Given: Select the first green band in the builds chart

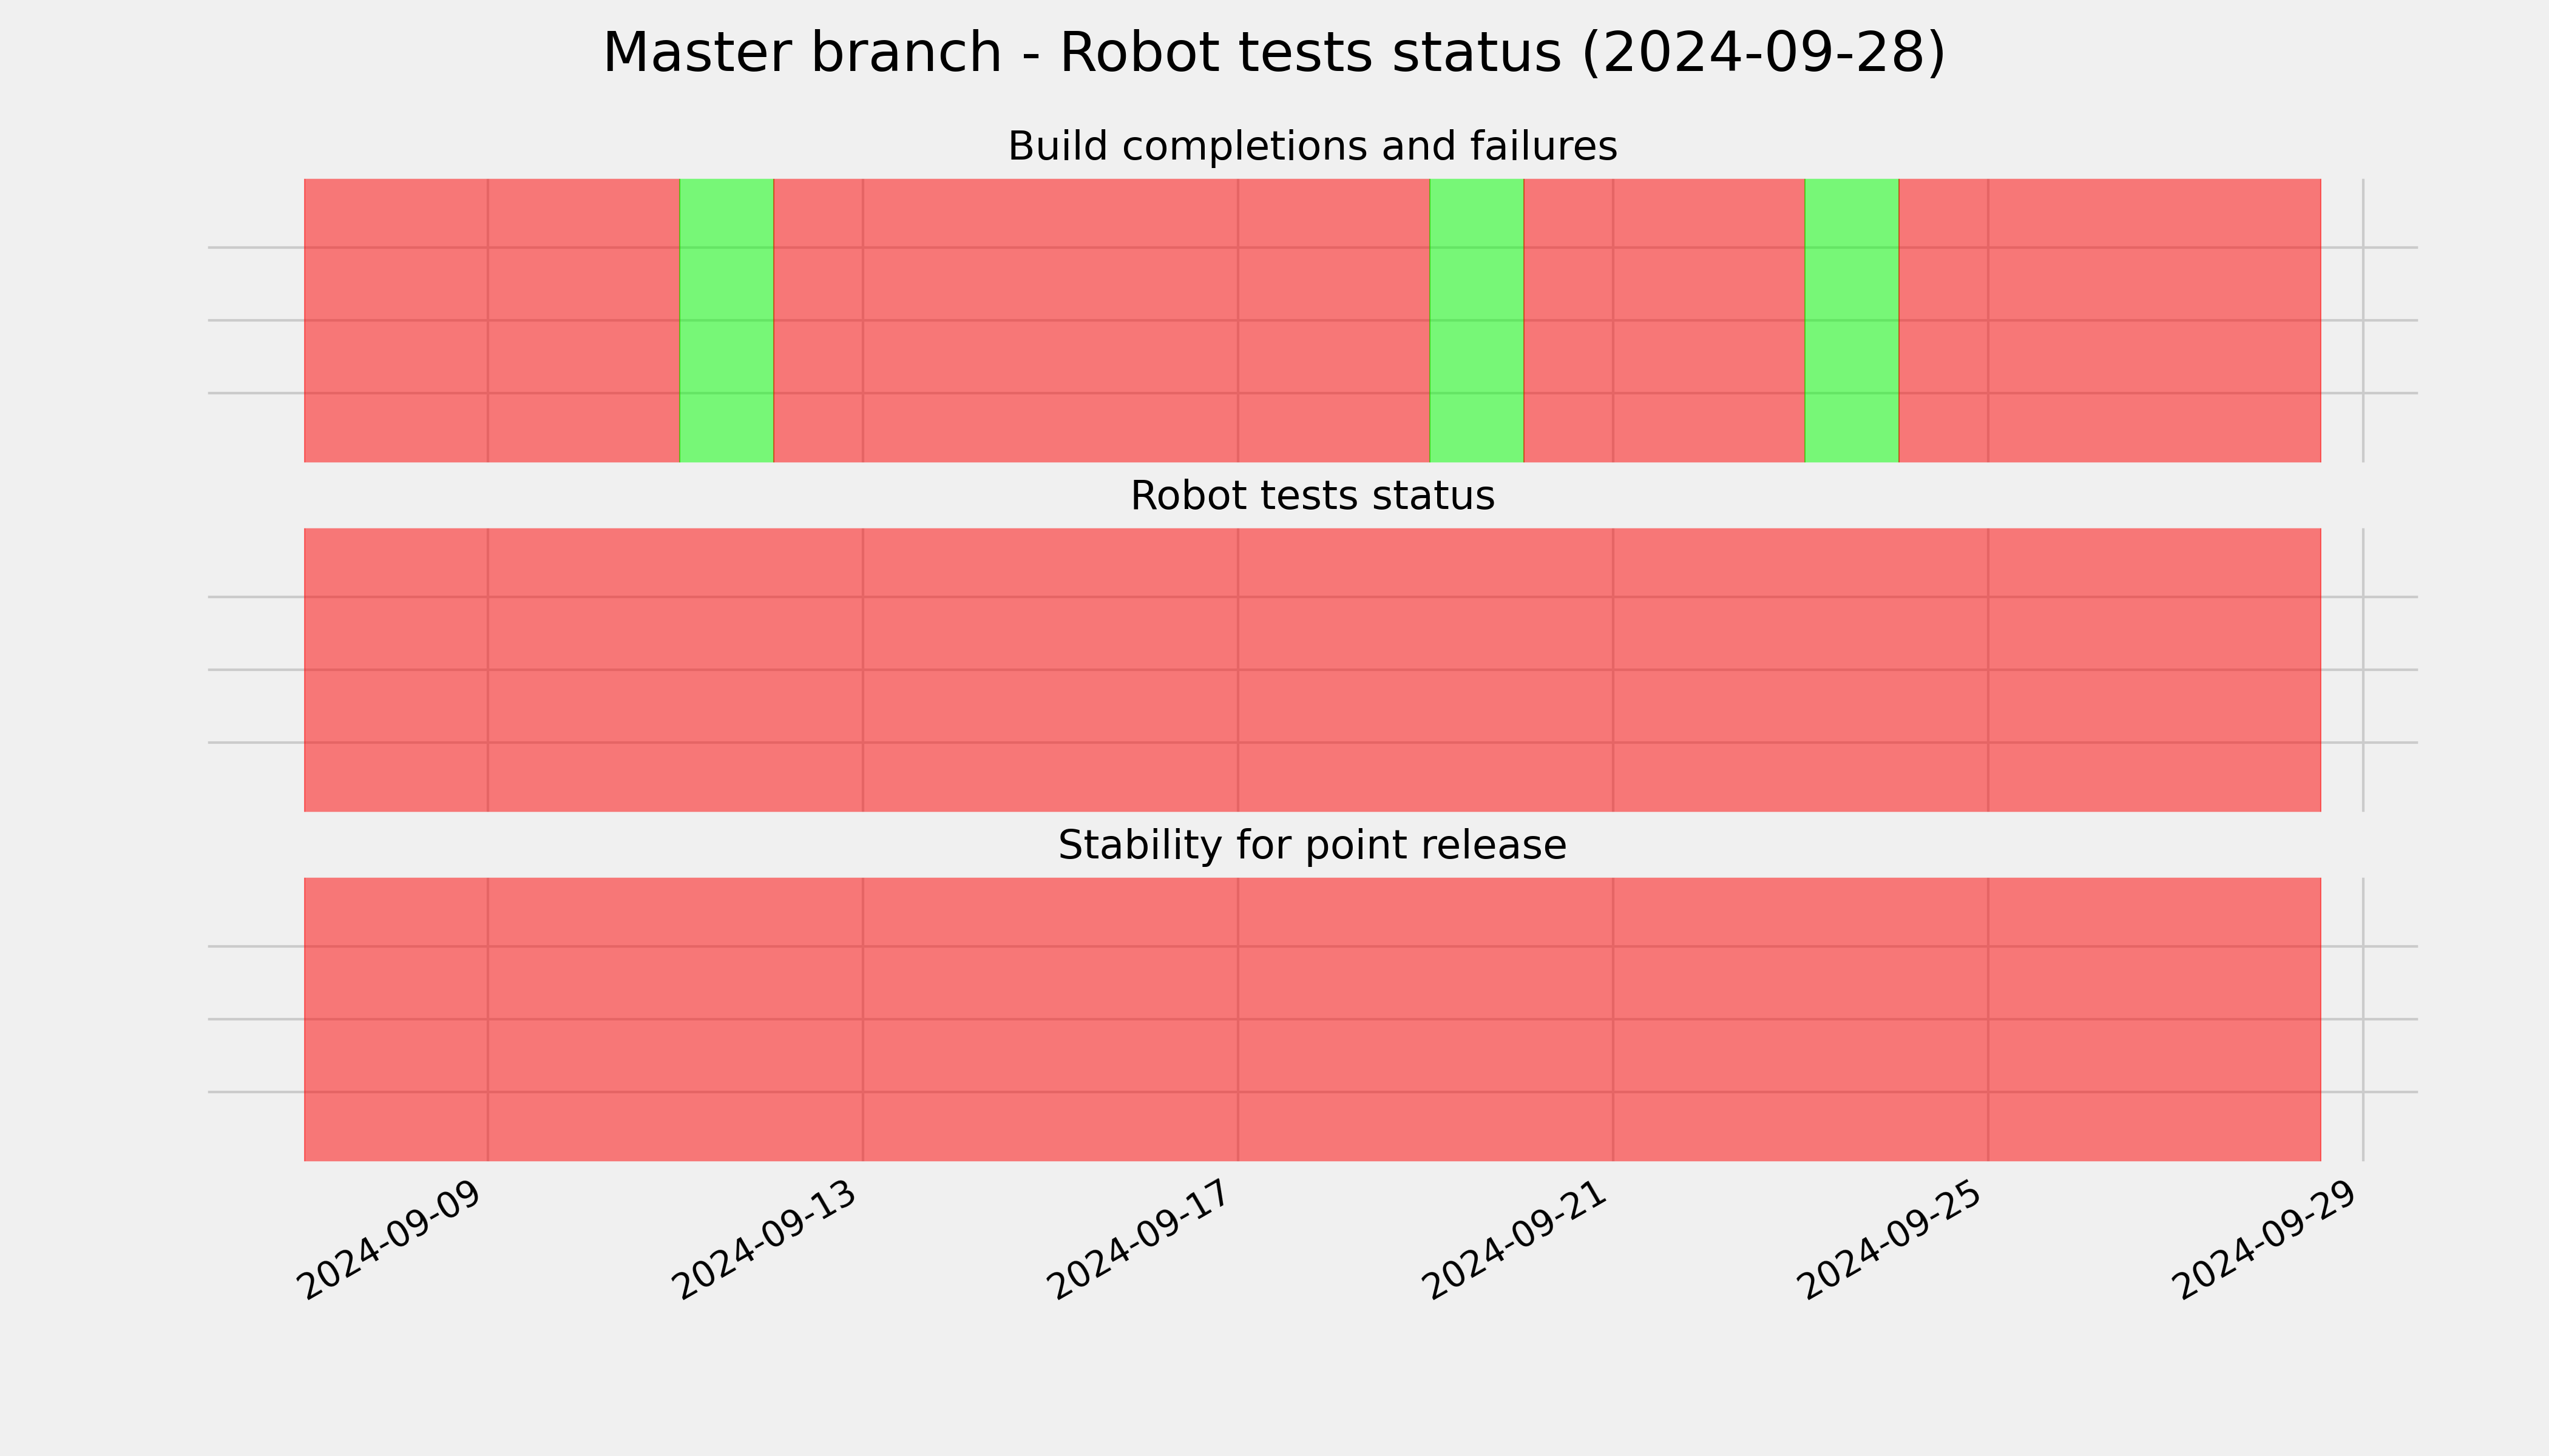Looking at the screenshot, I should click(726, 320).
